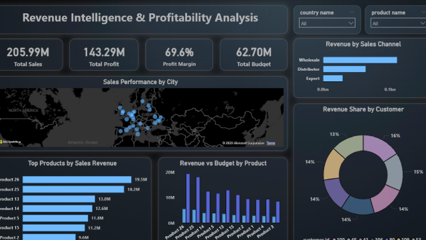Select Product 26 tall revenue column
Screen dimensions: 426x240
tap(188, 199)
